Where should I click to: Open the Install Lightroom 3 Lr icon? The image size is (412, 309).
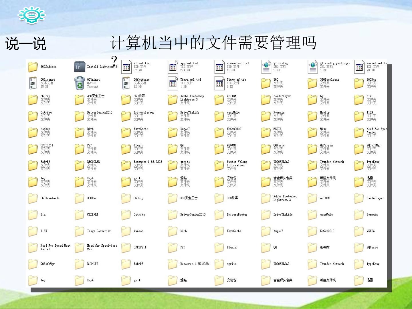80,67
